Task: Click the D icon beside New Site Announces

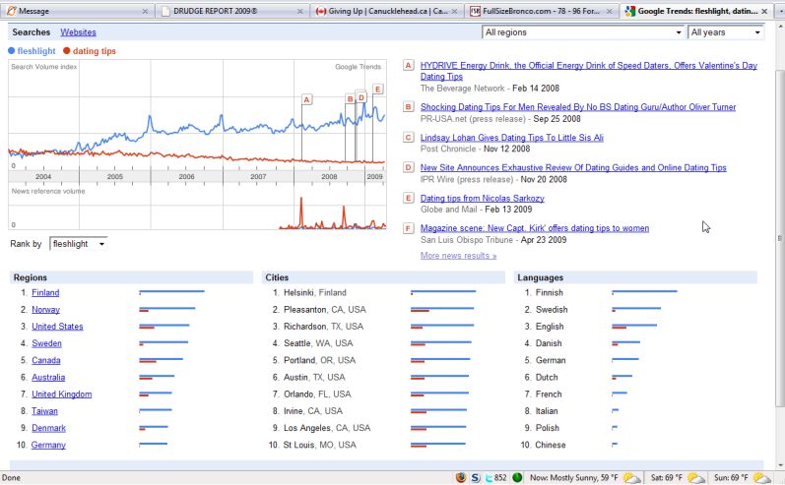Action: [409, 167]
